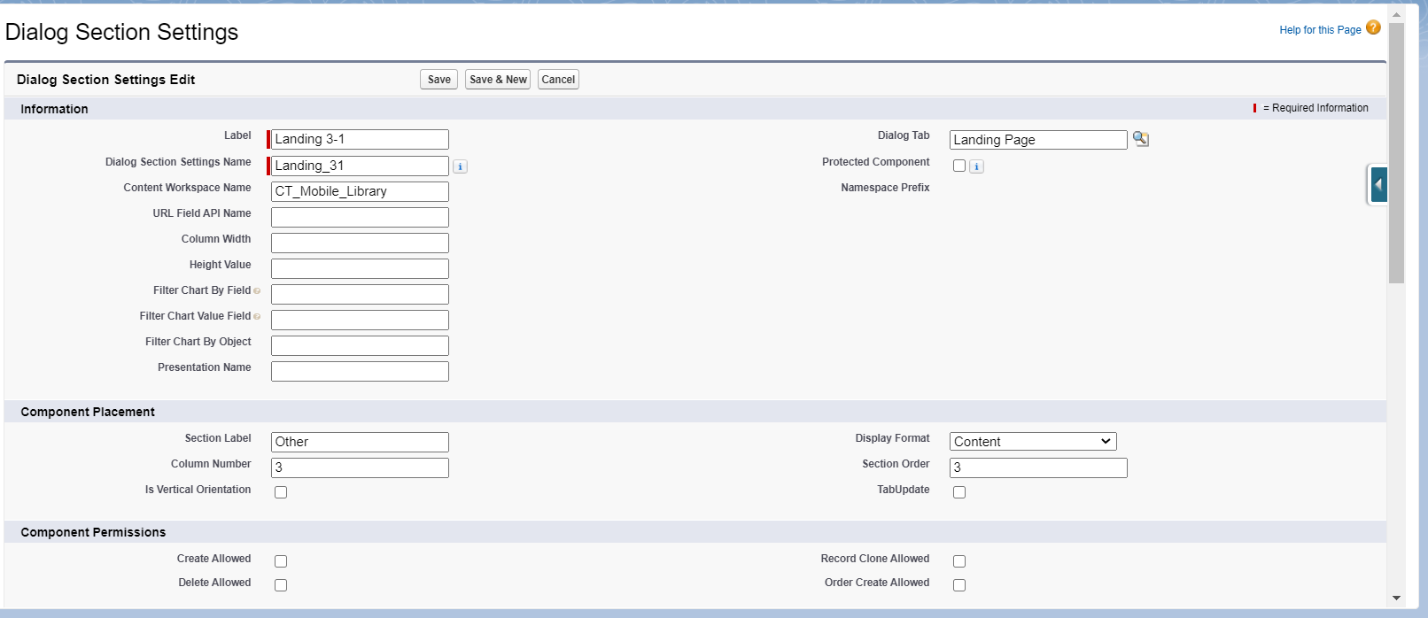Click info icon beside Dialog Section Settings Name
The height and width of the screenshot is (618, 1428).
click(x=460, y=166)
